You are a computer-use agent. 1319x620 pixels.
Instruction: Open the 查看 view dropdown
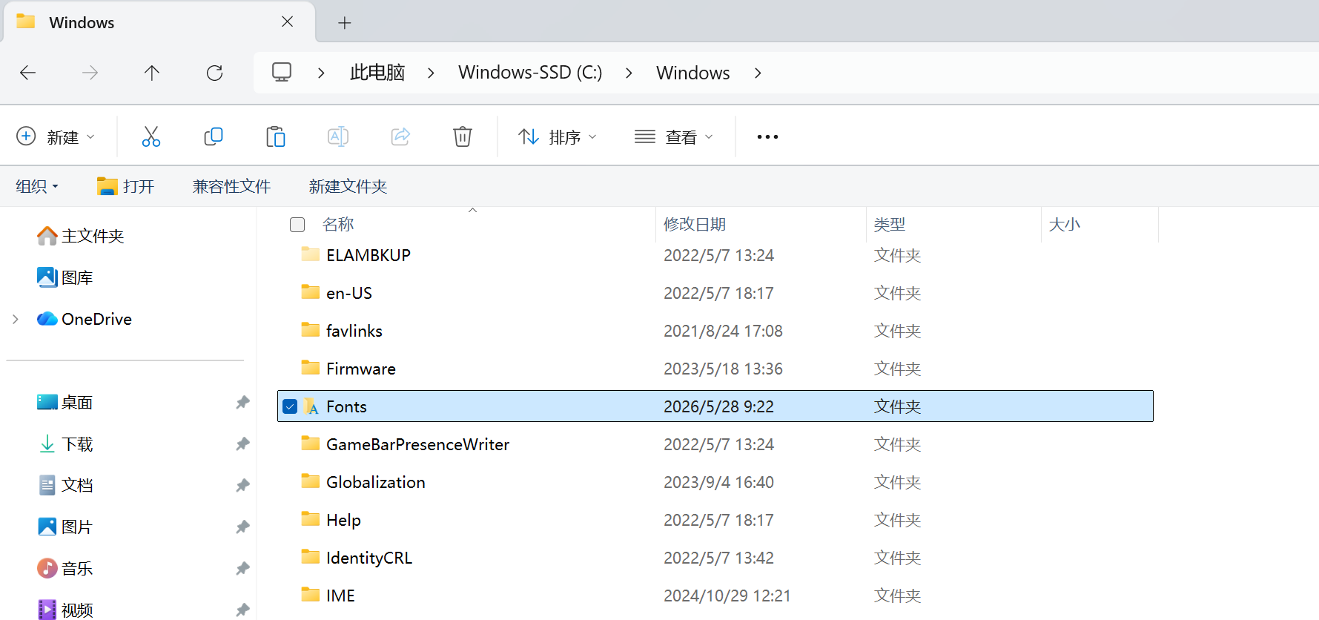(674, 136)
